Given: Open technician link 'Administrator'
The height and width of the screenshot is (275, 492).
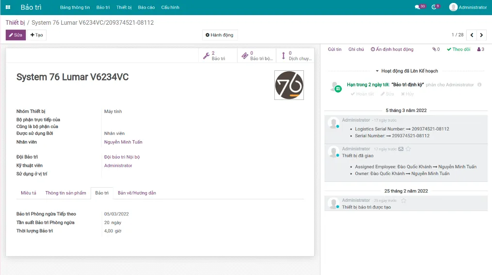Looking at the screenshot, I should (x=118, y=165).
